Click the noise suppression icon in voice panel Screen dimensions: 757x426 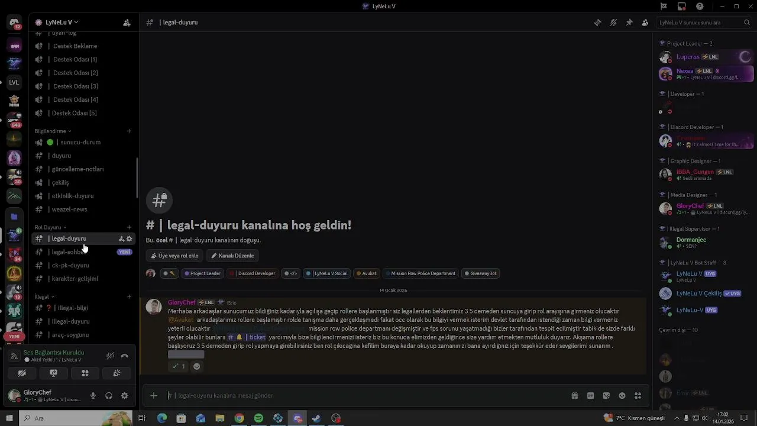pyautogui.click(x=111, y=356)
